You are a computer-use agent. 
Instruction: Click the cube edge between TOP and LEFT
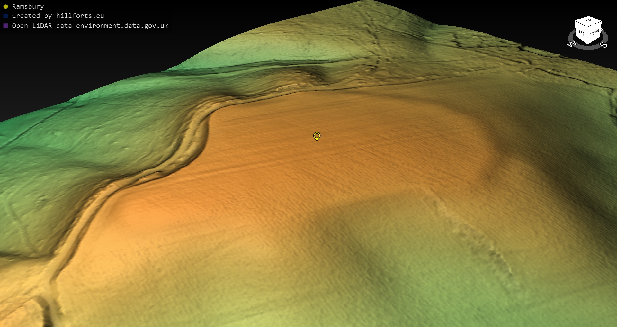click(581, 24)
